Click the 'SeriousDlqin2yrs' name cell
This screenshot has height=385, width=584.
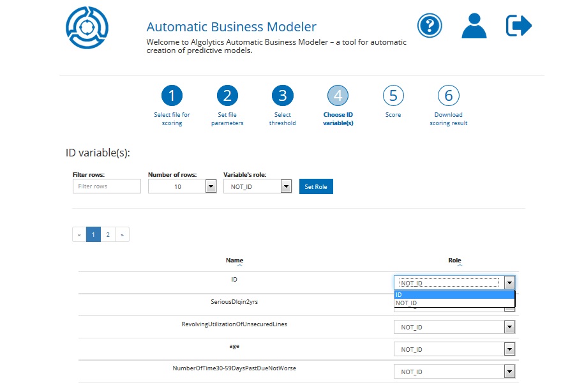(234, 301)
